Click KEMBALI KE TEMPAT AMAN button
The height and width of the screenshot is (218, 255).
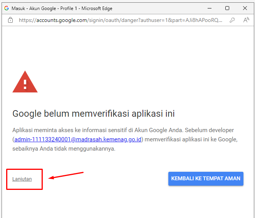(x=206, y=178)
